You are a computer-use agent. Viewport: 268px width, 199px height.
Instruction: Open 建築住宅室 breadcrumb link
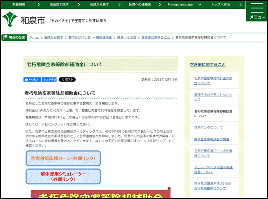pyautogui.click(x=103, y=37)
